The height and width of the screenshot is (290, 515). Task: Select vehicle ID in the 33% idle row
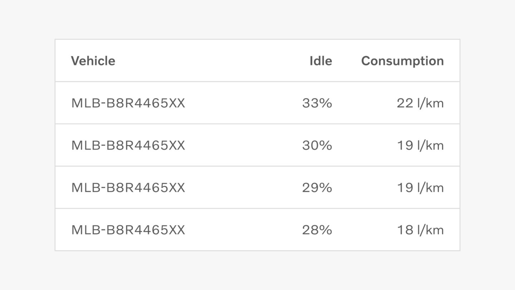click(x=128, y=103)
